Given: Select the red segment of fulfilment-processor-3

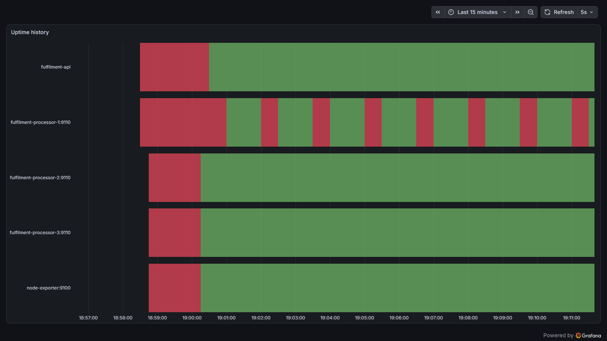Looking at the screenshot, I should (x=175, y=233).
